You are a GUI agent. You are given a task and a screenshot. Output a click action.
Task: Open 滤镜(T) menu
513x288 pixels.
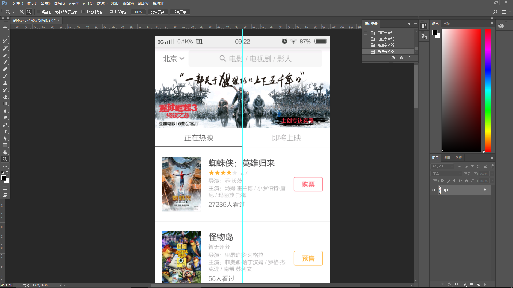102,3
